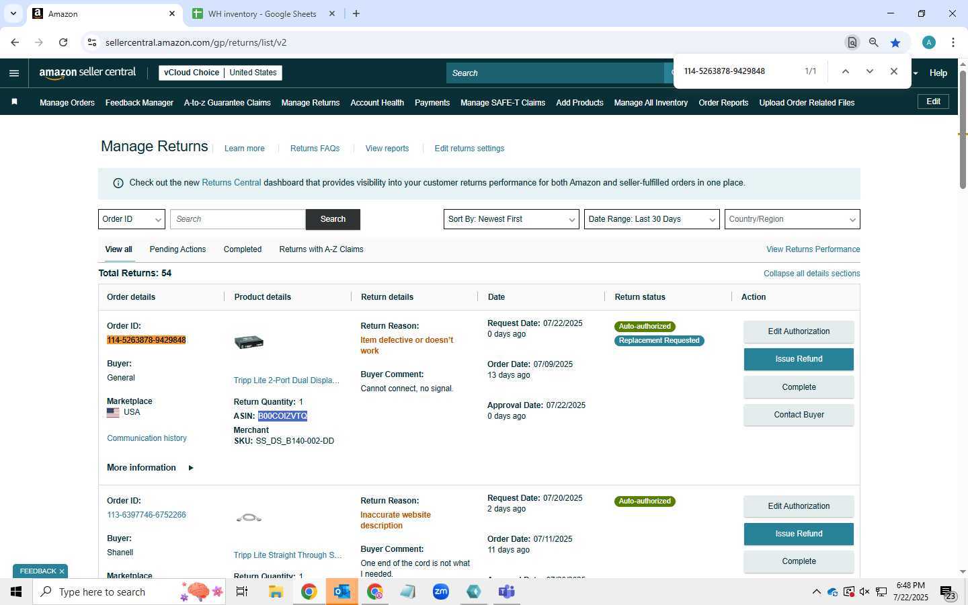This screenshot has width=968, height=605.
Task: Select the Returns with A-Z Claims tab
Action: (x=321, y=249)
